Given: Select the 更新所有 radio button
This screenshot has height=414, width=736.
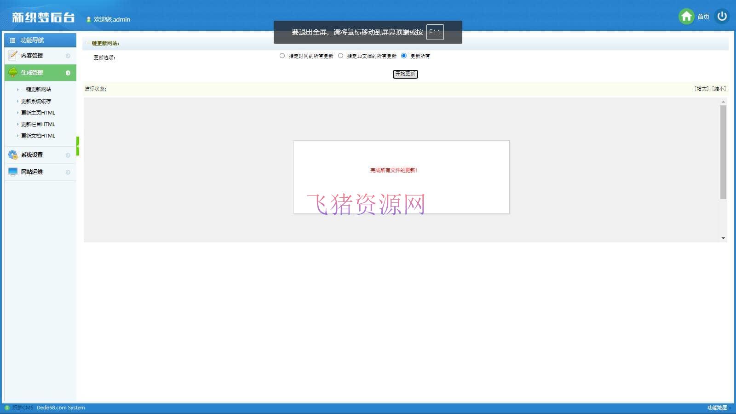Looking at the screenshot, I should click(404, 56).
